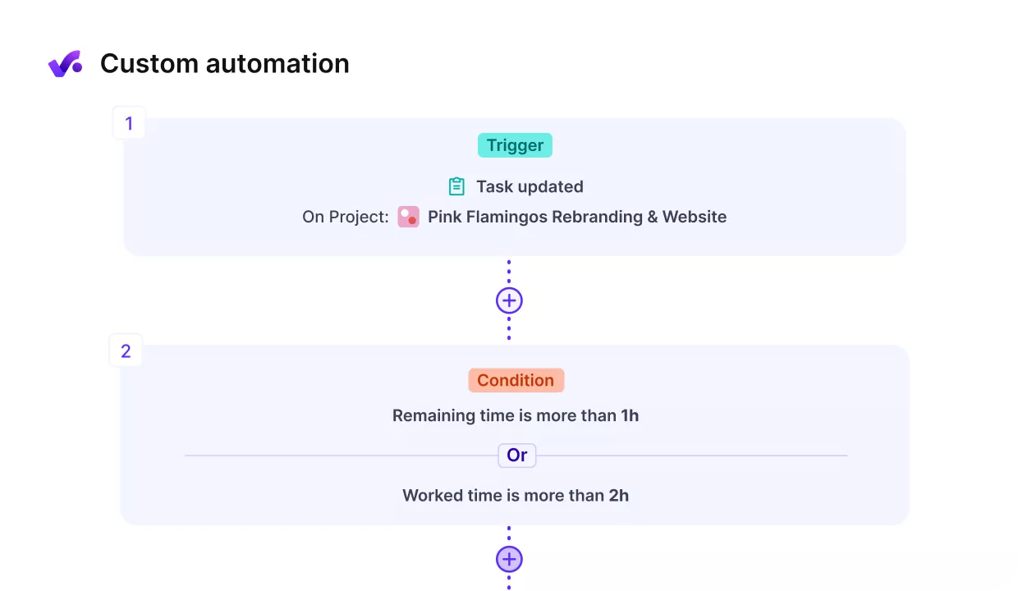The width and height of the screenshot is (1018, 591).
Task: Toggle the Trigger label on the first block
Action: (x=515, y=145)
